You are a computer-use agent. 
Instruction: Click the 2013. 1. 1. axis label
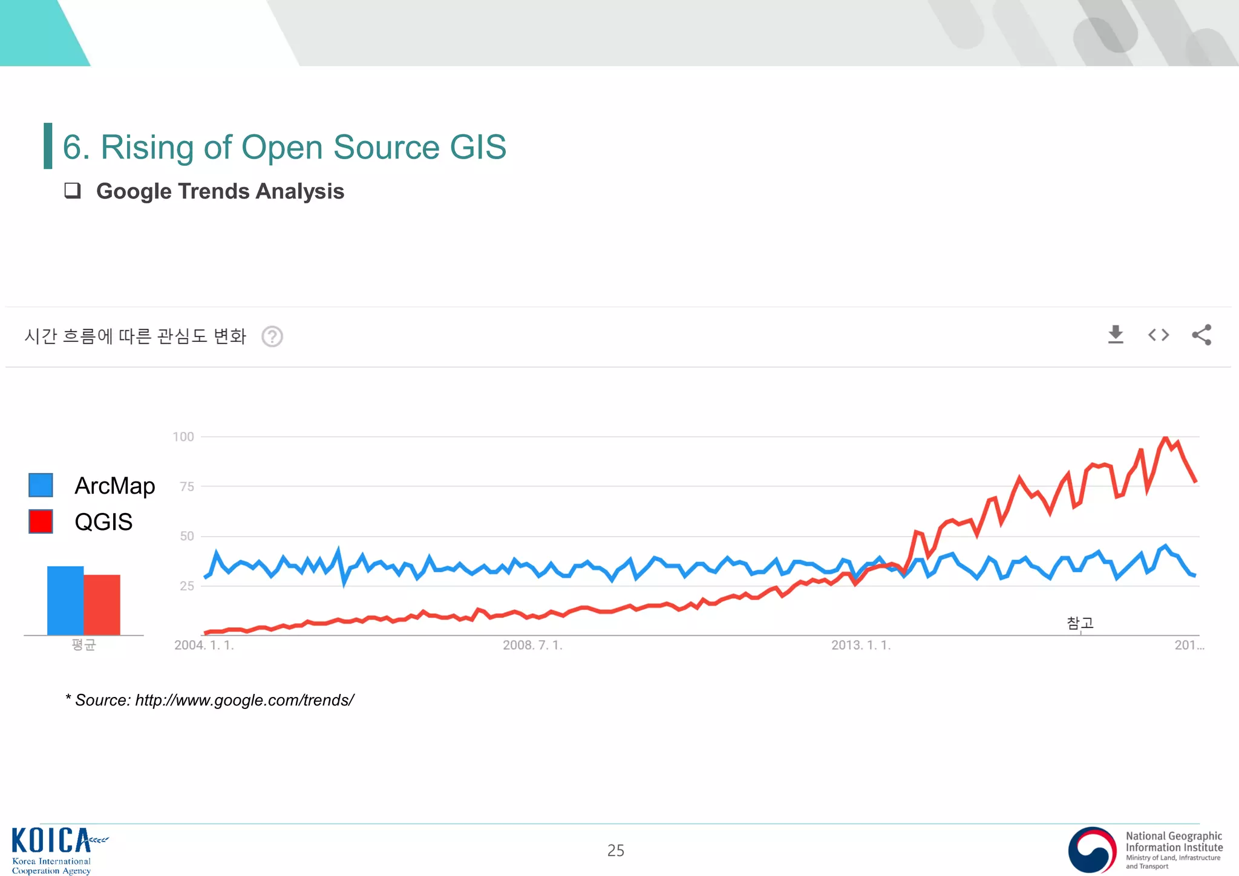[x=860, y=645]
